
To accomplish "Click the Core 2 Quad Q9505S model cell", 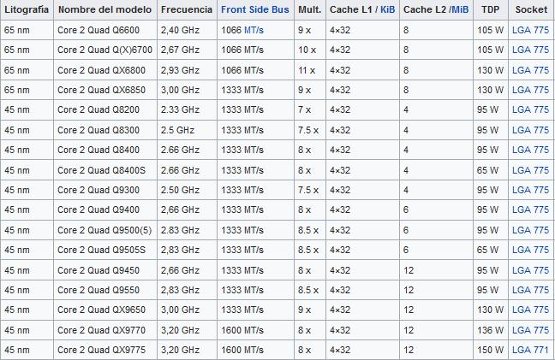I will pyautogui.click(x=105, y=250).
